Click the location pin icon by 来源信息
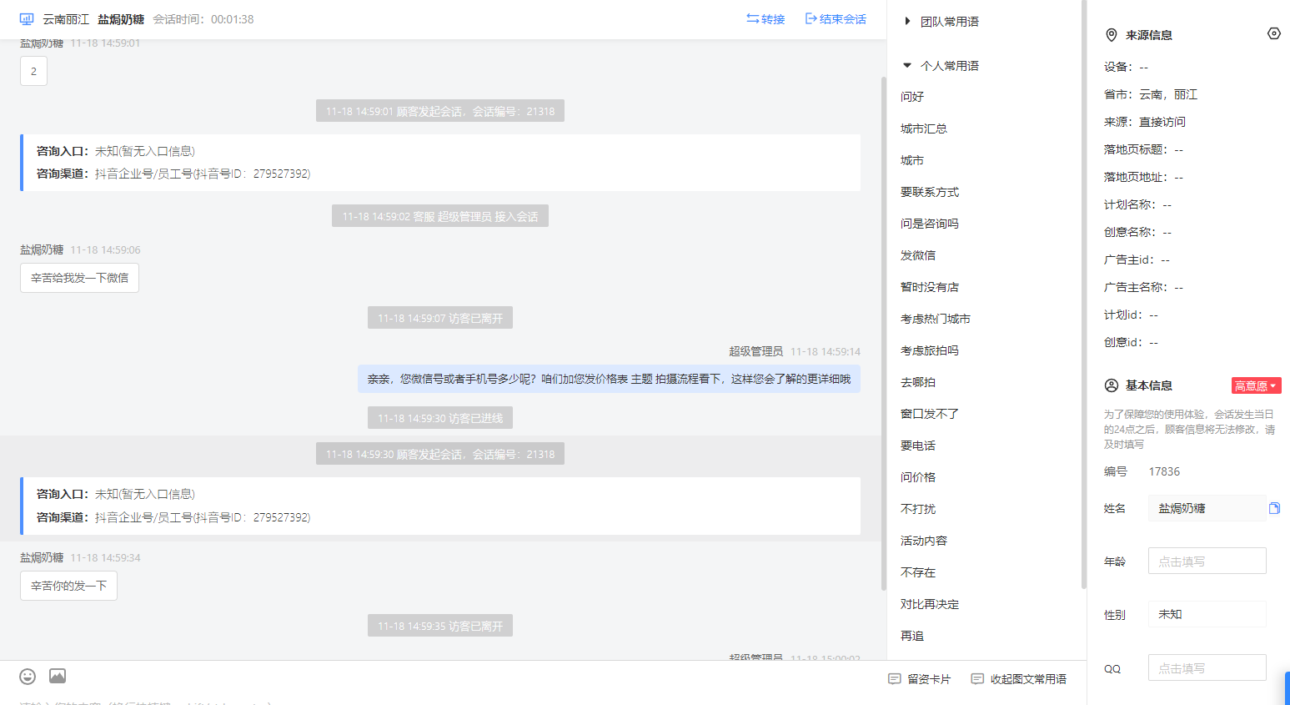Viewport: 1290px width, 705px height. (1111, 35)
